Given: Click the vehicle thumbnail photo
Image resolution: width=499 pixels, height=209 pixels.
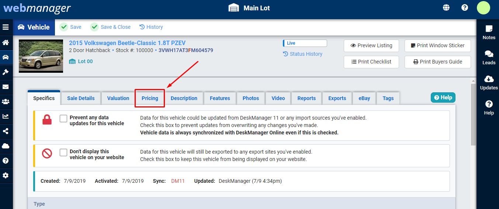Looking at the screenshot, I should coord(41,56).
